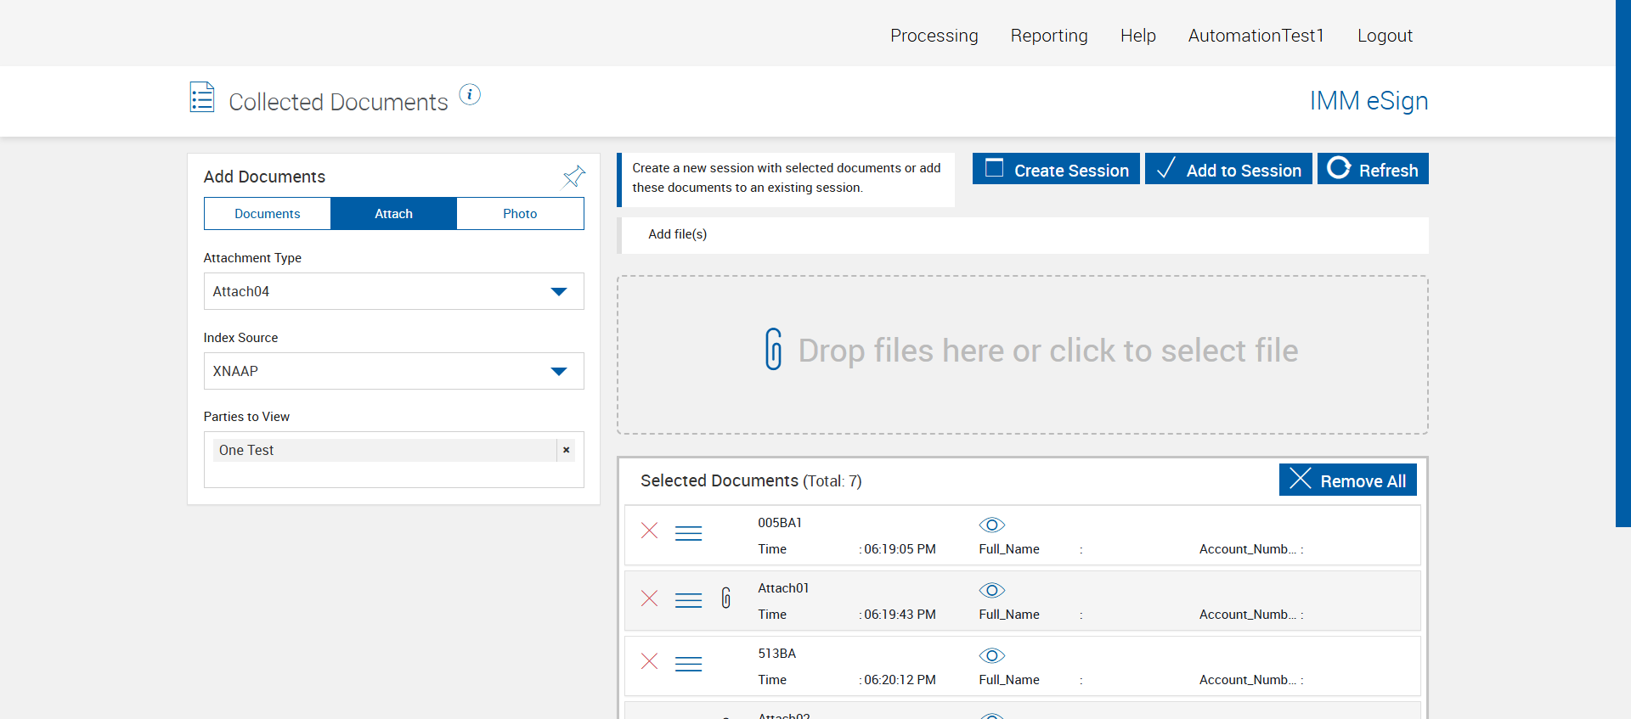This screenshot has width=1631, height=719.
Task: Click the Remove All button
Action: 1347,480
